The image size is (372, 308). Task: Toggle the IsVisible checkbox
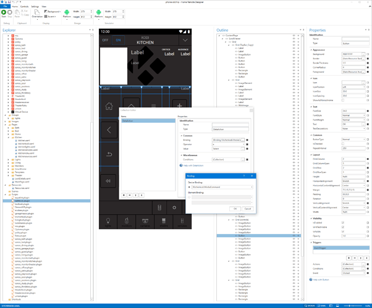(343, 231)
